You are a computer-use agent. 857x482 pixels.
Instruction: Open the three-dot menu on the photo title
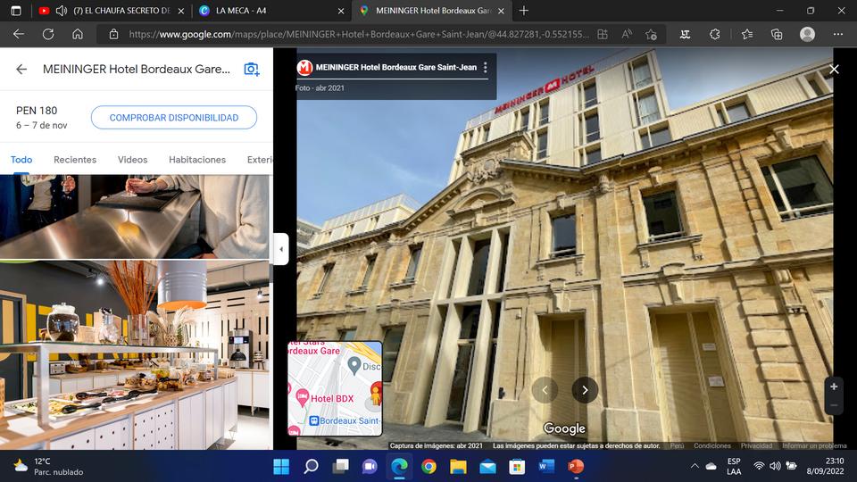[486, 67]
